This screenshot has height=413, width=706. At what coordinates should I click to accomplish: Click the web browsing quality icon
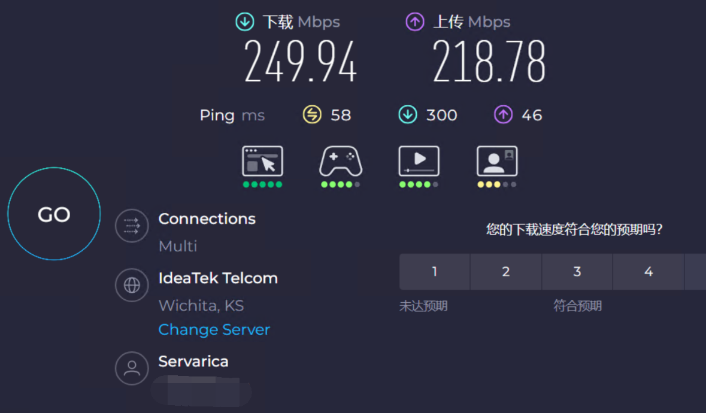262,160
